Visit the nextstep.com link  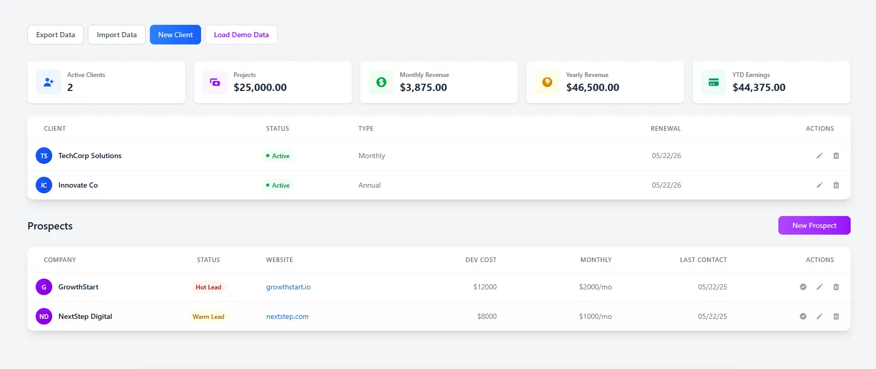287,316
